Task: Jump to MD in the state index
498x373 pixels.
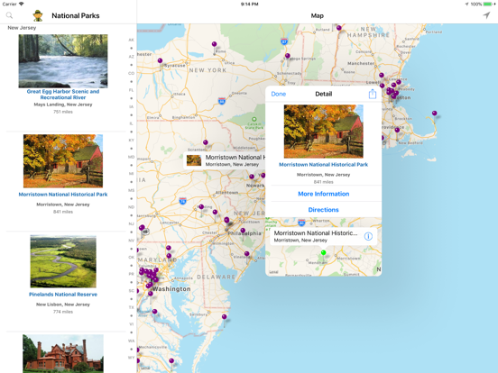Action: 131,157
